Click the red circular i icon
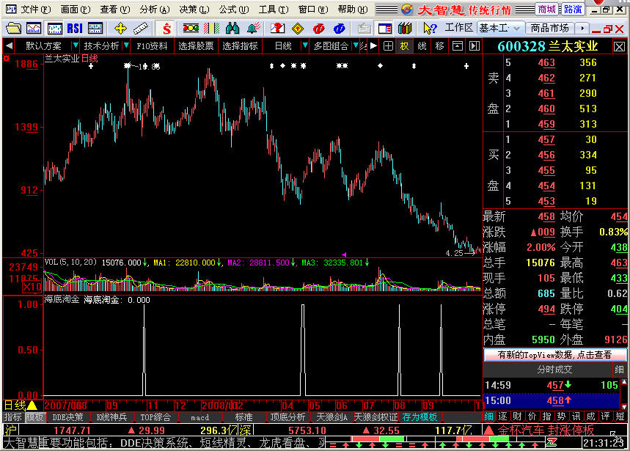The width and height of the screenshot is (630, 451). click(318, 29)
